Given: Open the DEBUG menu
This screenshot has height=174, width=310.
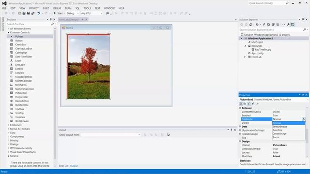Looking at the screenshot, I should pyautogui.click(x=57, y=8).
